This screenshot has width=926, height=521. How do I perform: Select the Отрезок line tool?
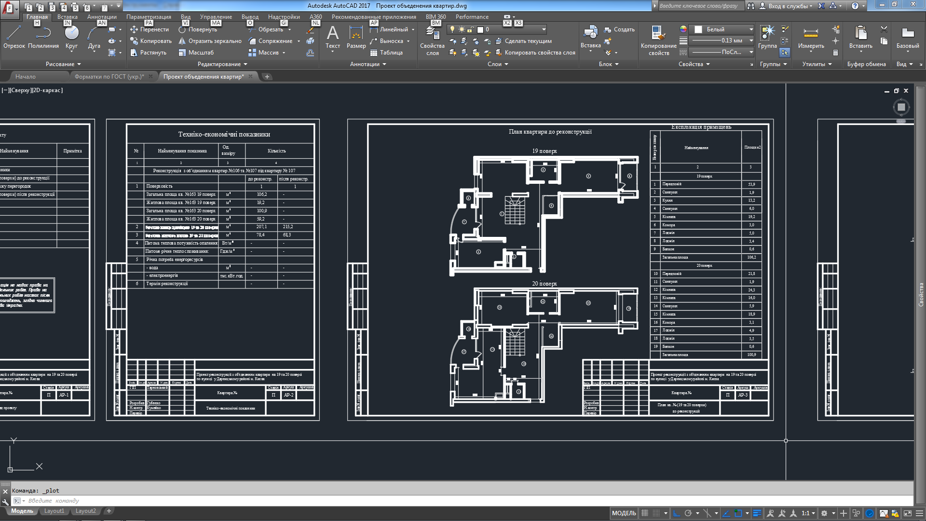pyautogui.click(x=14, y=38)
